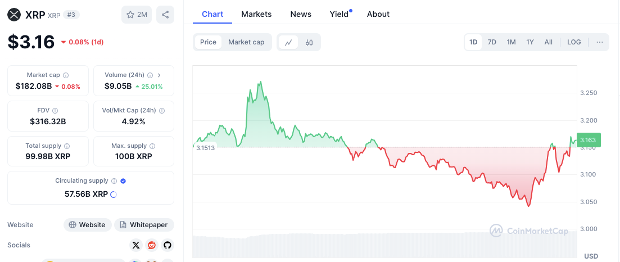Image resolution: width=620 pixels, height=262 pixels.
Task: Select All time range
Action: pyautogui.click(x=549, y=42)
